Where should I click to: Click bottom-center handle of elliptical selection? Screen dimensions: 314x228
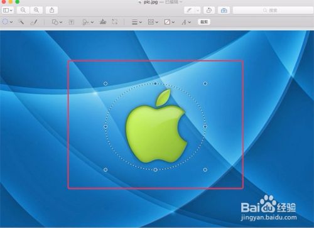click(155, 170)
